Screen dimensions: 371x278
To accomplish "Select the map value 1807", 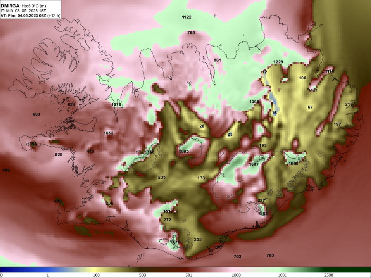I will (x=254, y=164).
